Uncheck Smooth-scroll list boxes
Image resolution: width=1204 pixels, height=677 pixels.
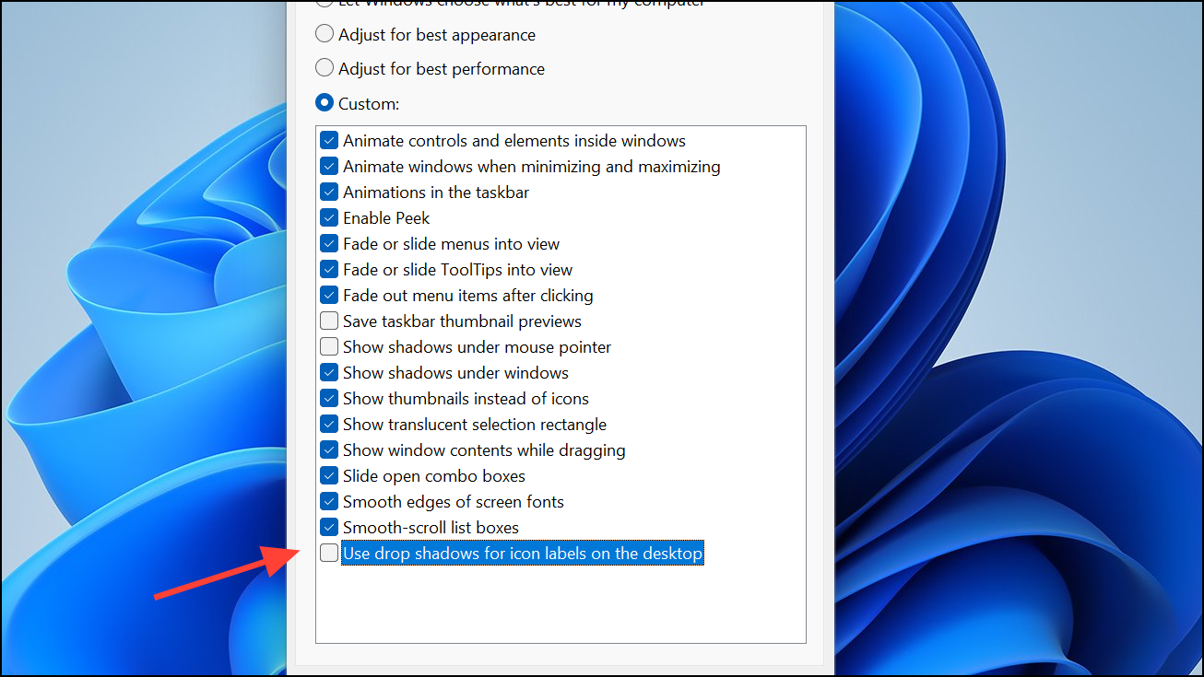(x=329, y=527)
